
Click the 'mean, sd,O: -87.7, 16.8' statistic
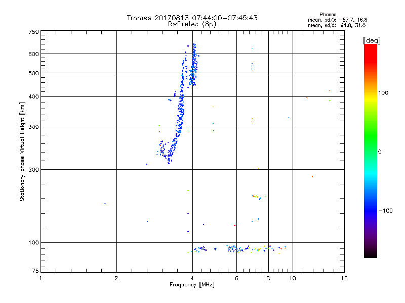click(x=337, y=20)
